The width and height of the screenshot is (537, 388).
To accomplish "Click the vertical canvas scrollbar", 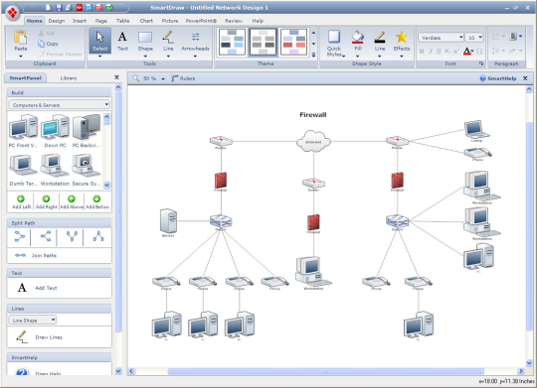I will 529,225.
